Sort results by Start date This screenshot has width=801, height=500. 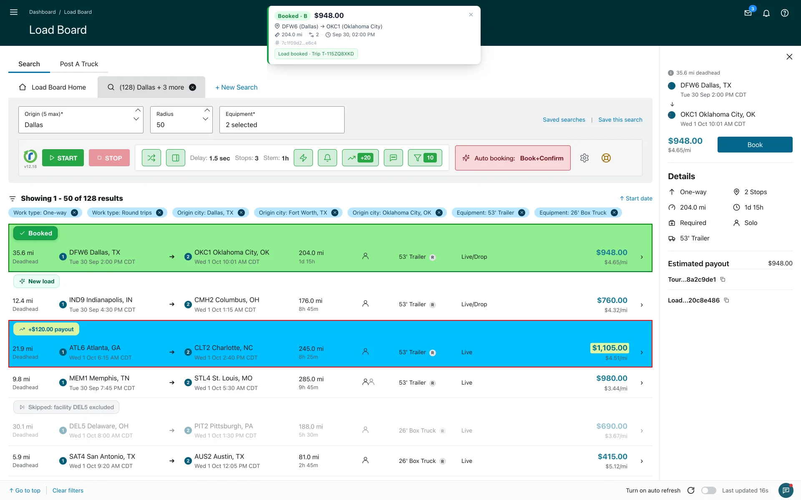pos(636,198)
